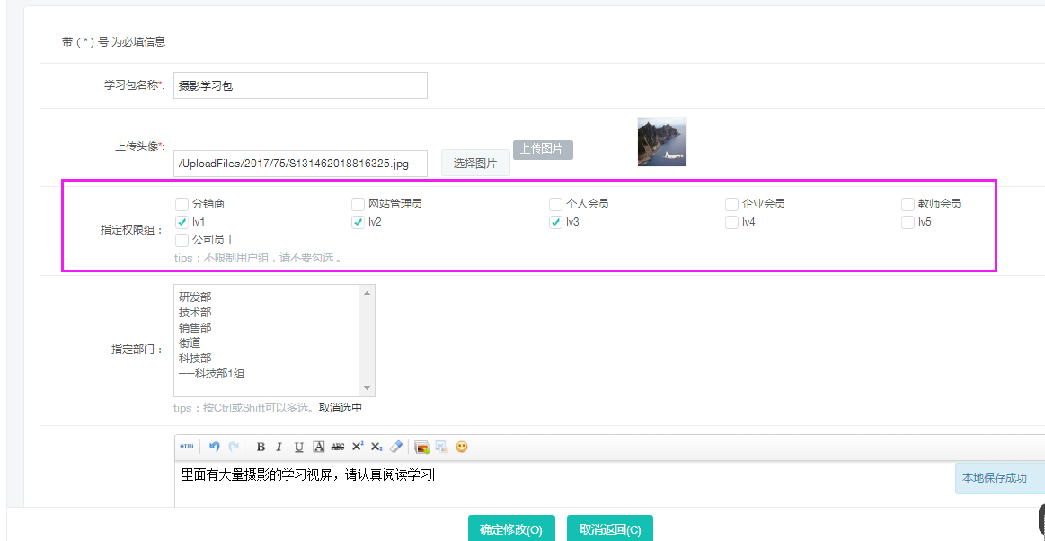Open Word image transfer icon
This screenshot has height=541, width=1045.
point(441,447)
